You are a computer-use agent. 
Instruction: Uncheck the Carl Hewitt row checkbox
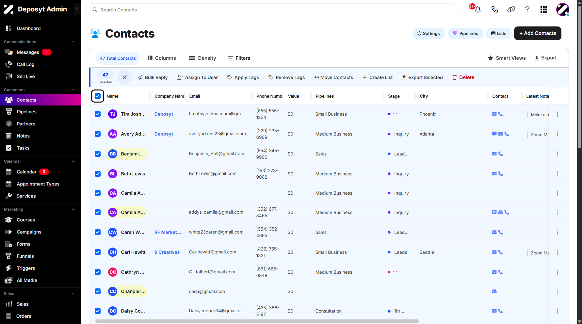coord(98,252)
